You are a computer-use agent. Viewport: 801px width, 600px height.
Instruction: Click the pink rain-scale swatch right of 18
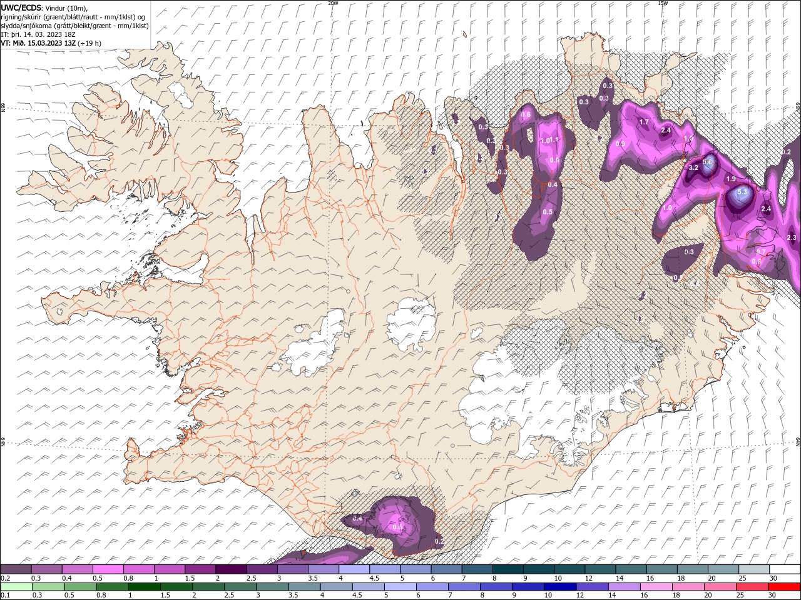pos(688,586)
